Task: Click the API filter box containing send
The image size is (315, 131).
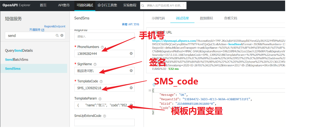Action: tap(35, 35)
